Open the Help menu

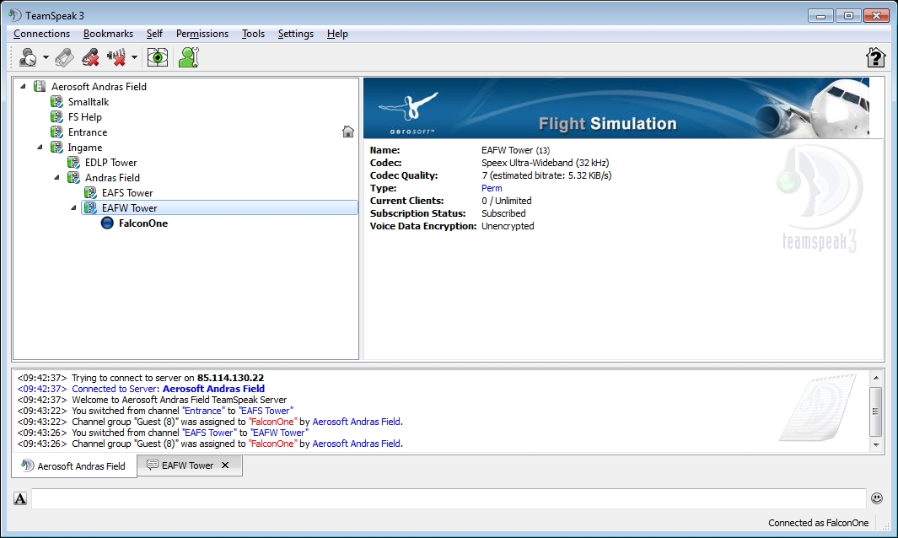(337, 34)
